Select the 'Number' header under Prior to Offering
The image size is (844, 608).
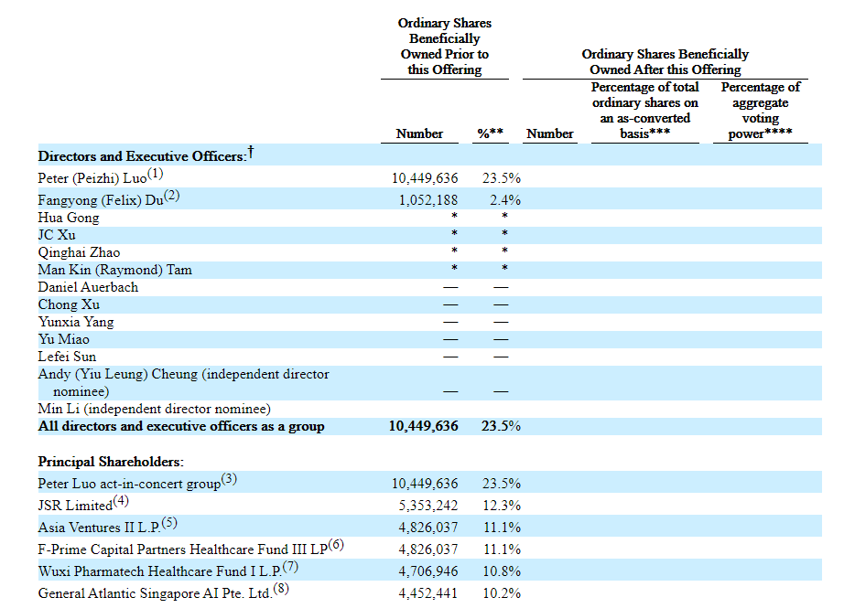coord(419,133)
